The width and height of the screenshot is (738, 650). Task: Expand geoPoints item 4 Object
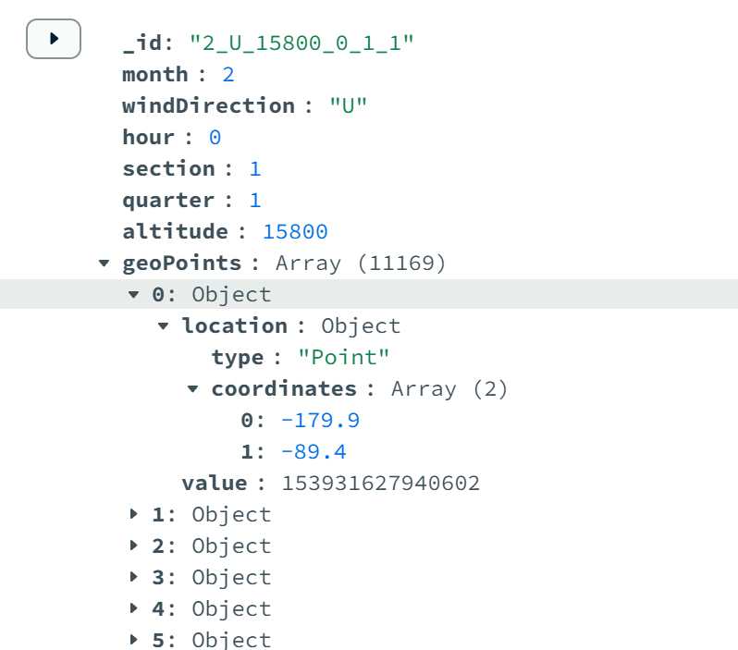pyautogui.click(x=135, y=608)
